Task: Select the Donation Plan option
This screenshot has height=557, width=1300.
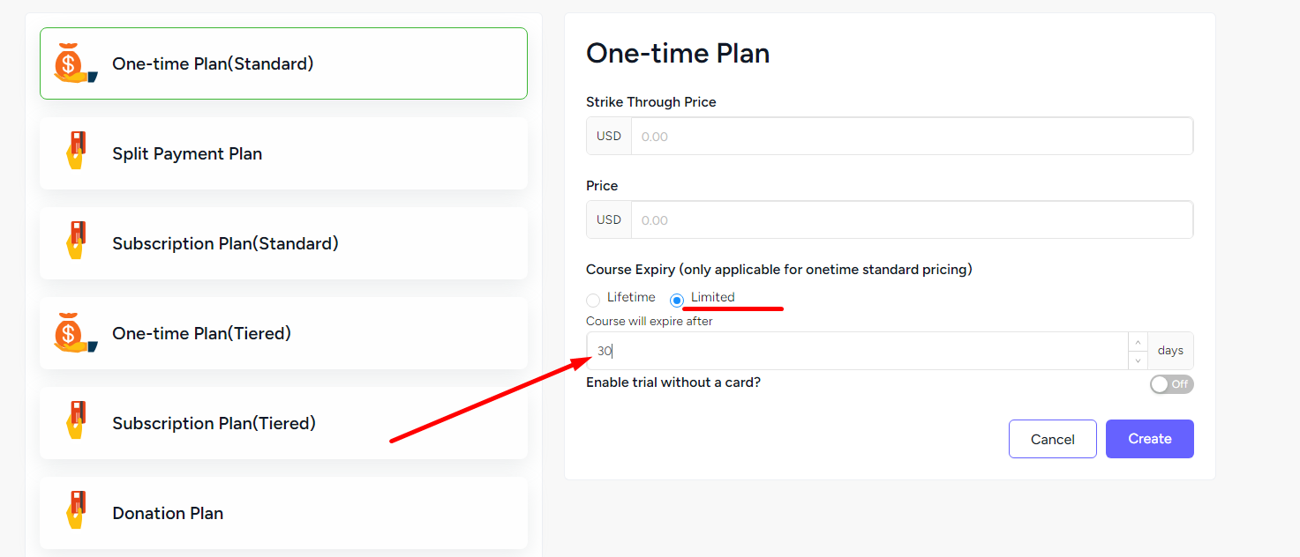Action: pyautogui.click(x=283, y=513)
